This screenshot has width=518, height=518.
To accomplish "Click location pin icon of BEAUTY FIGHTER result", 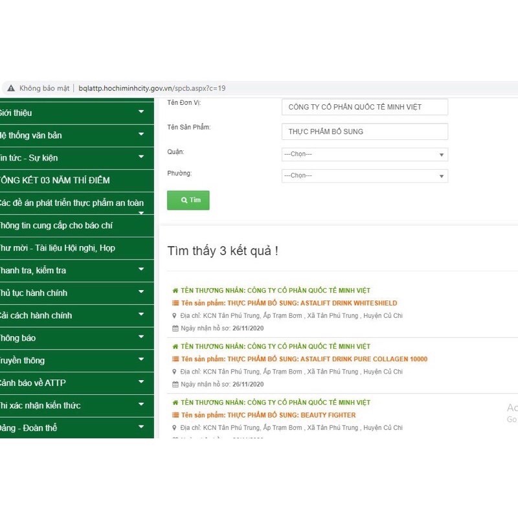I will [x=175, y=427].
